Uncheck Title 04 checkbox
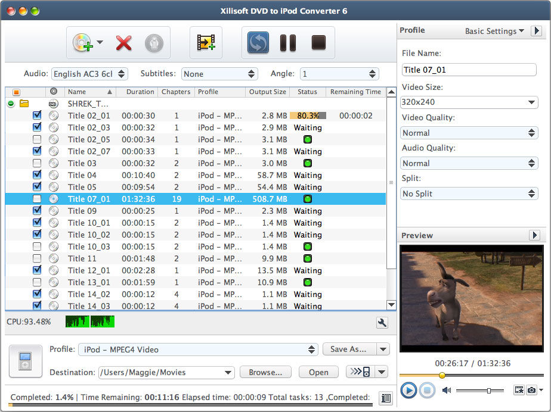Screen dimensions: 551x412 pyautogui.click(x=37, y=175)
